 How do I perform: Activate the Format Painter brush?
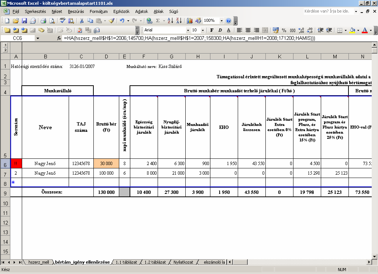pos(111,21)
